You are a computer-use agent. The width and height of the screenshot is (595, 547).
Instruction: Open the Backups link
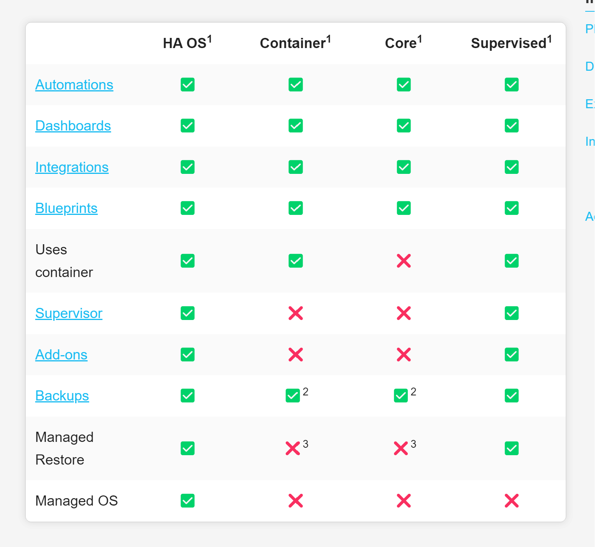click(62, 396)
